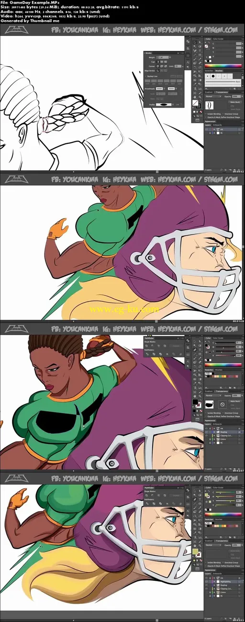The image size is (245, 622).
Task: Select the Type tool in the Stroke-panel frame
Action: coord(200,51)
